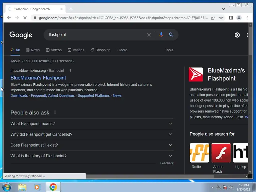Open the search Tools options
Screen dimensions: 256x192
[169, 50]
